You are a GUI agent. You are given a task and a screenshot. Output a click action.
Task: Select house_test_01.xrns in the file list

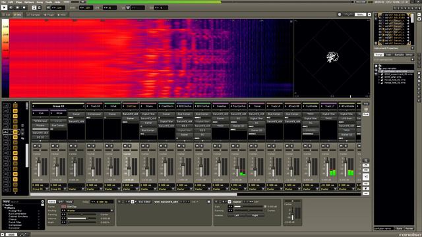[395, 80]
